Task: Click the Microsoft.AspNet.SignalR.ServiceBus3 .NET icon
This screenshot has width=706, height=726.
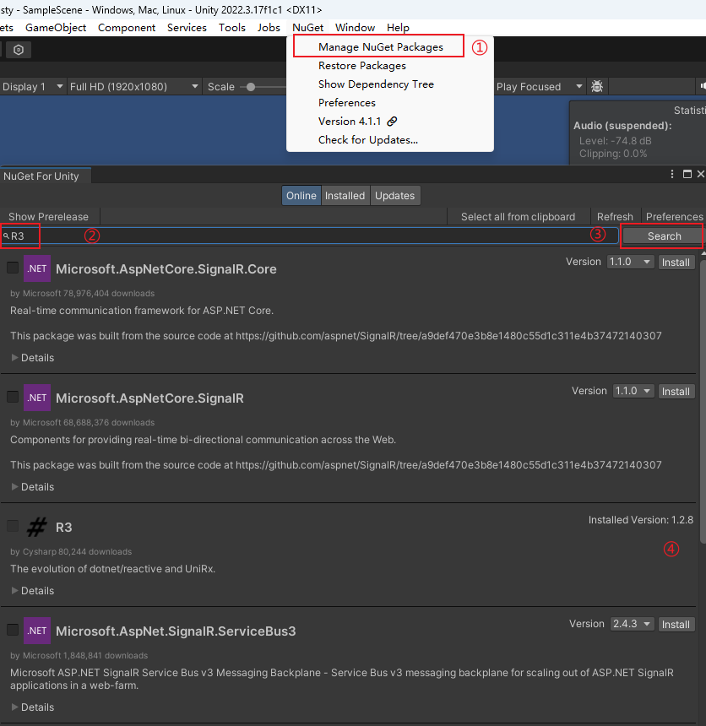Action: pyautogui.click(x=37, y=631)
